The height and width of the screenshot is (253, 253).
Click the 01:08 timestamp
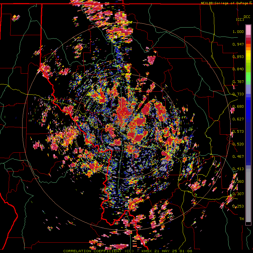tap(187, 251)
